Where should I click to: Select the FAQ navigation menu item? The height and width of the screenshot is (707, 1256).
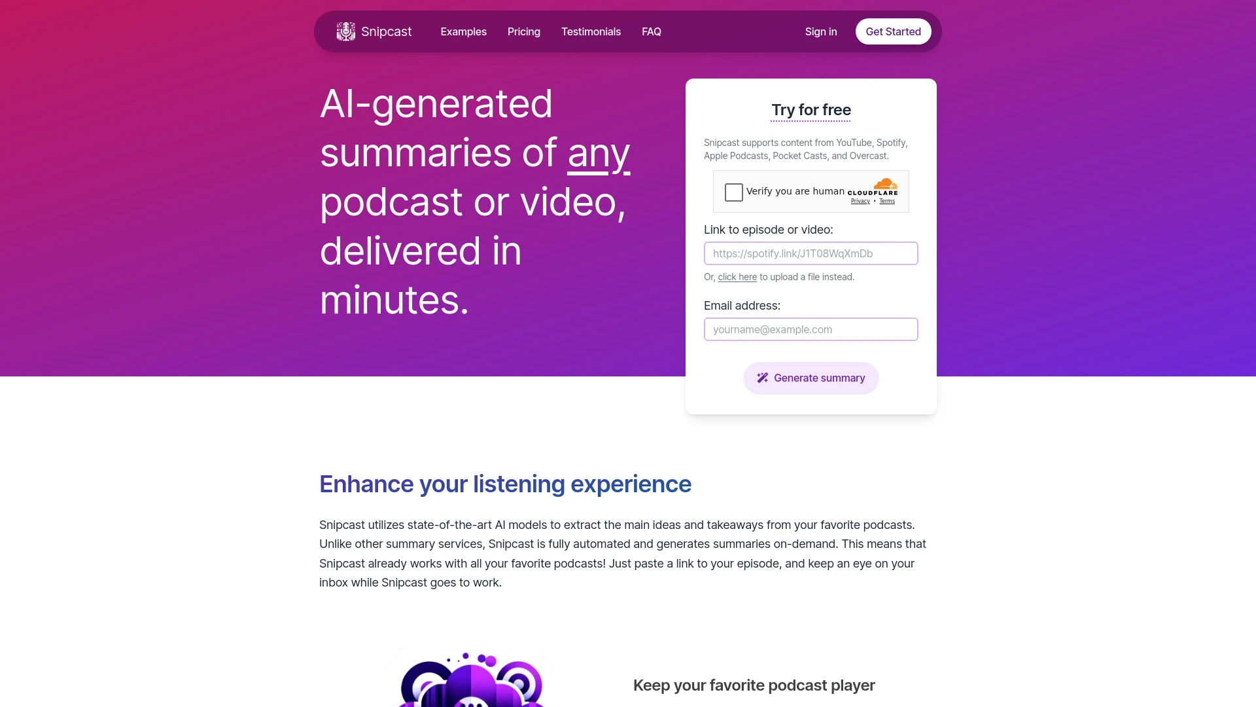[652, 31]
